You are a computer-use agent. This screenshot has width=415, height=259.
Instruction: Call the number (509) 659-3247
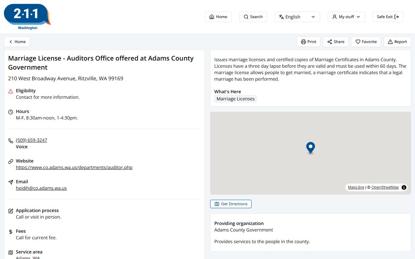click(x=31, y=140)
